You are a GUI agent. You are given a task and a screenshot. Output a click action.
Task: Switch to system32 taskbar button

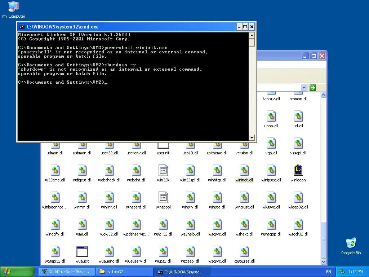pos(124,272)
